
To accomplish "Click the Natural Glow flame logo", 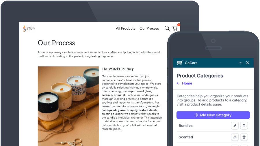I will click(x=24, y=29).
